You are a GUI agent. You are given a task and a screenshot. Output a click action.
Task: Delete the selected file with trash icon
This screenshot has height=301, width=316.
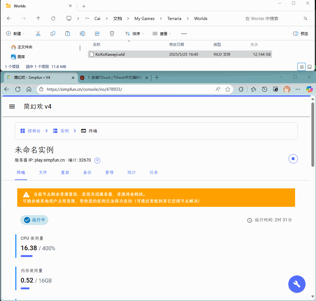click(x=112, y=34)
